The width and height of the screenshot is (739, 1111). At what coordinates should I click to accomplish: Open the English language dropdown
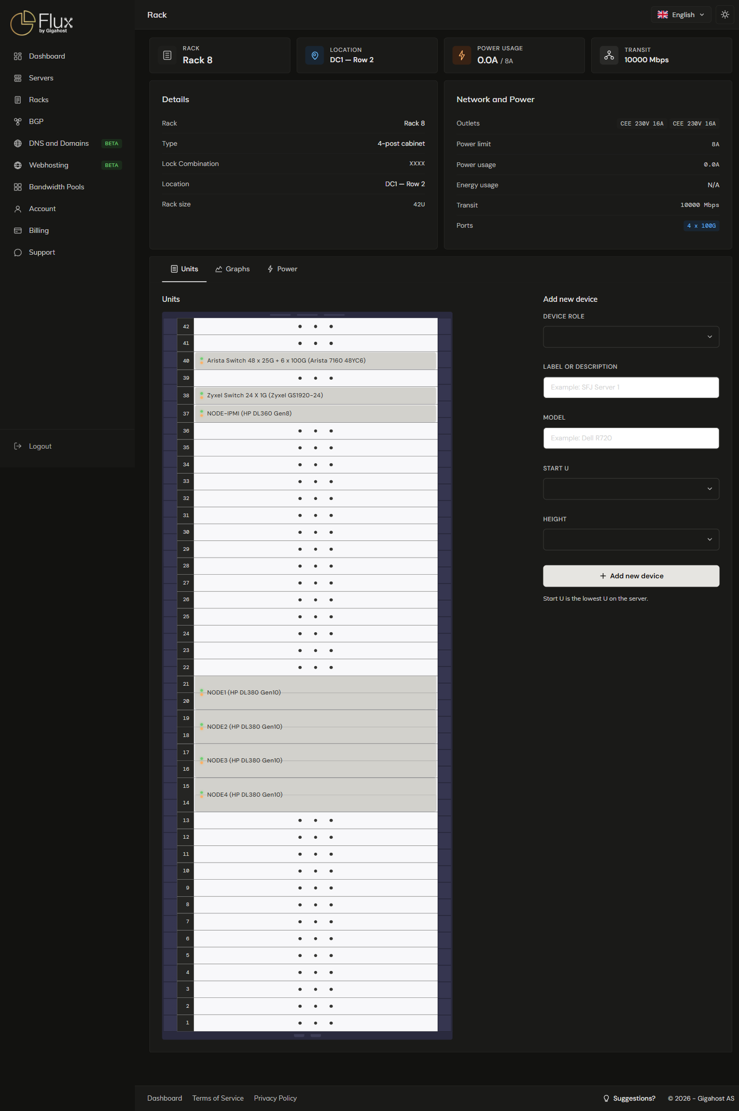pos(680,15)
